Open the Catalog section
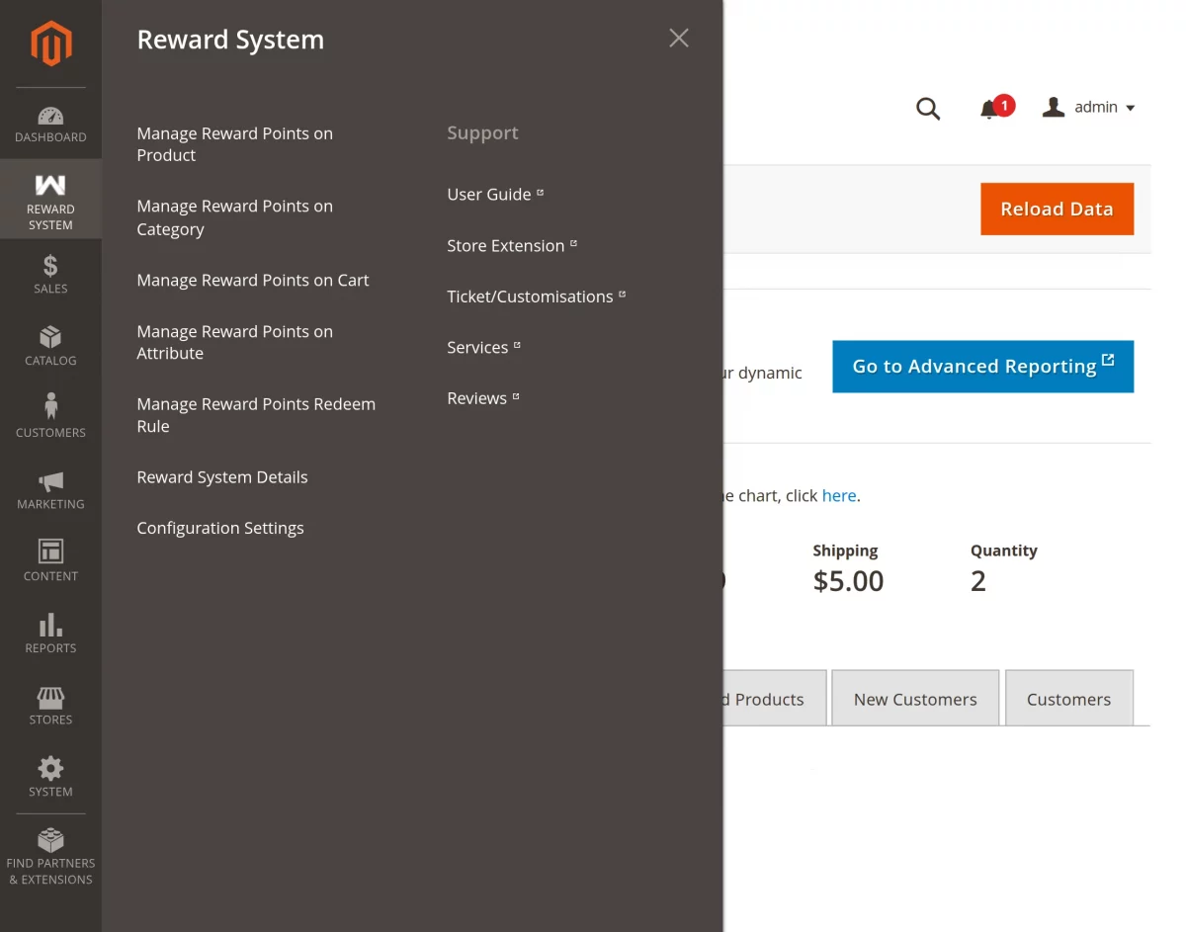 (50, 341)
